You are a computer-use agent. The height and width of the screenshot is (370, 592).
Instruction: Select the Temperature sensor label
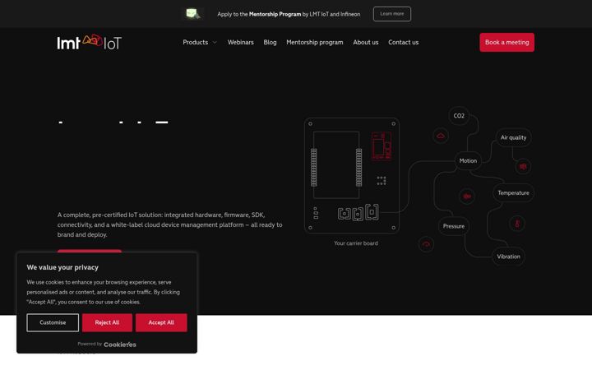tap(513, 193)
